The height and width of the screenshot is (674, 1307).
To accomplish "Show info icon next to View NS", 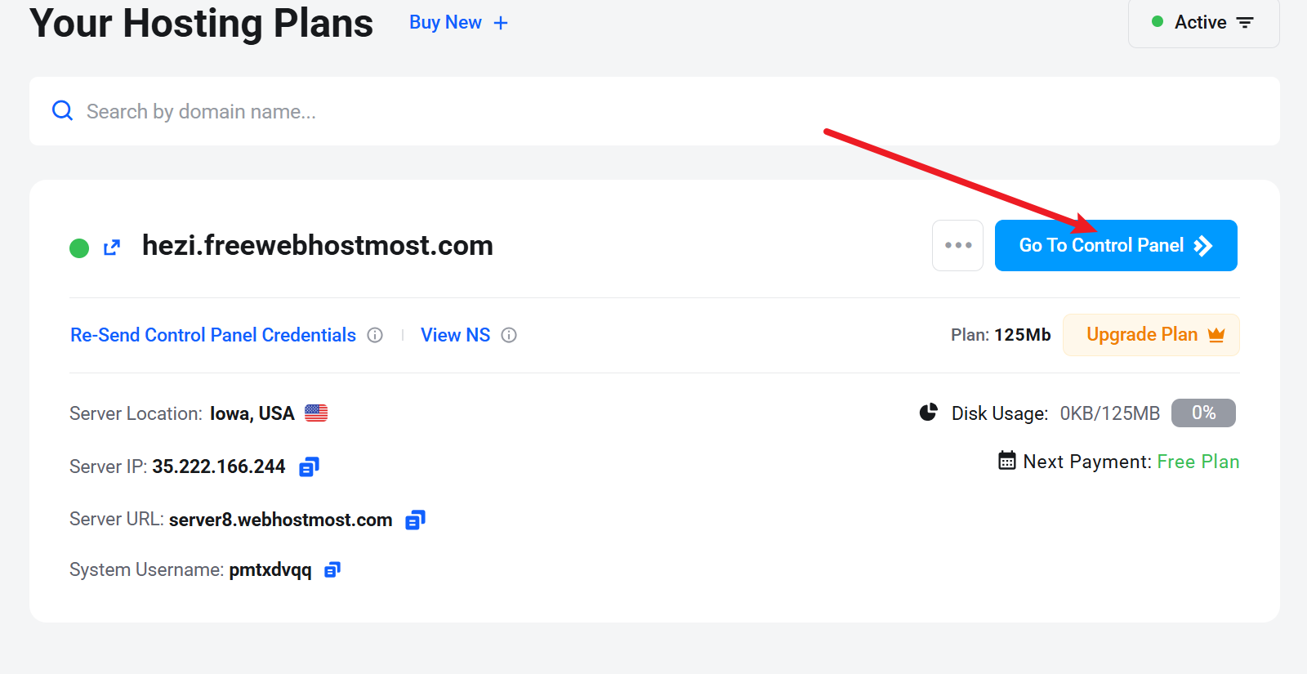I will coord(509,335).
